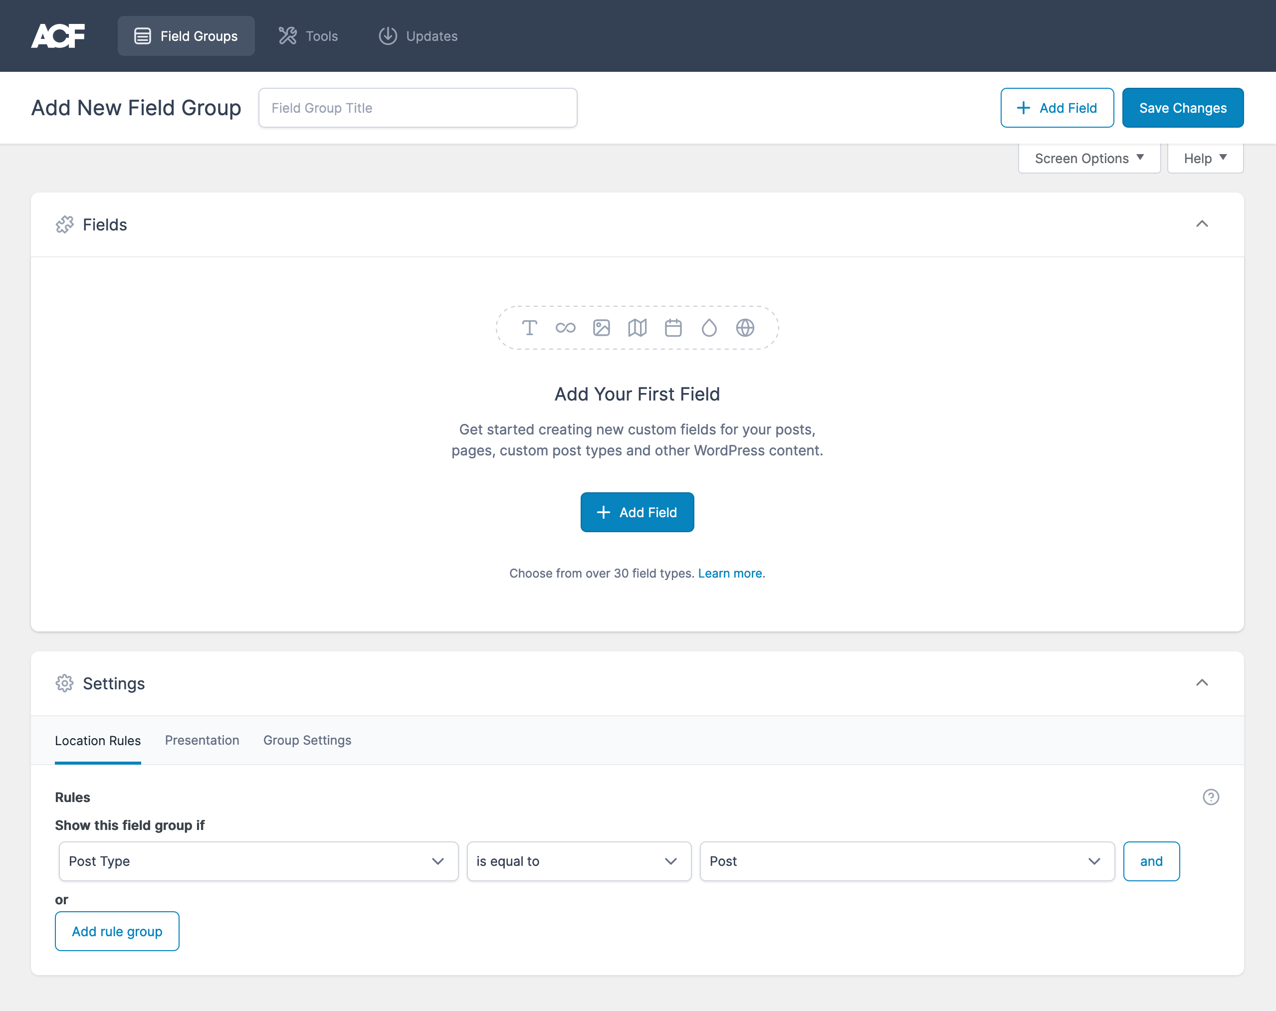Focus the Field Group Title input
The image size is (1276, 1011).
(x=417, y=108)
